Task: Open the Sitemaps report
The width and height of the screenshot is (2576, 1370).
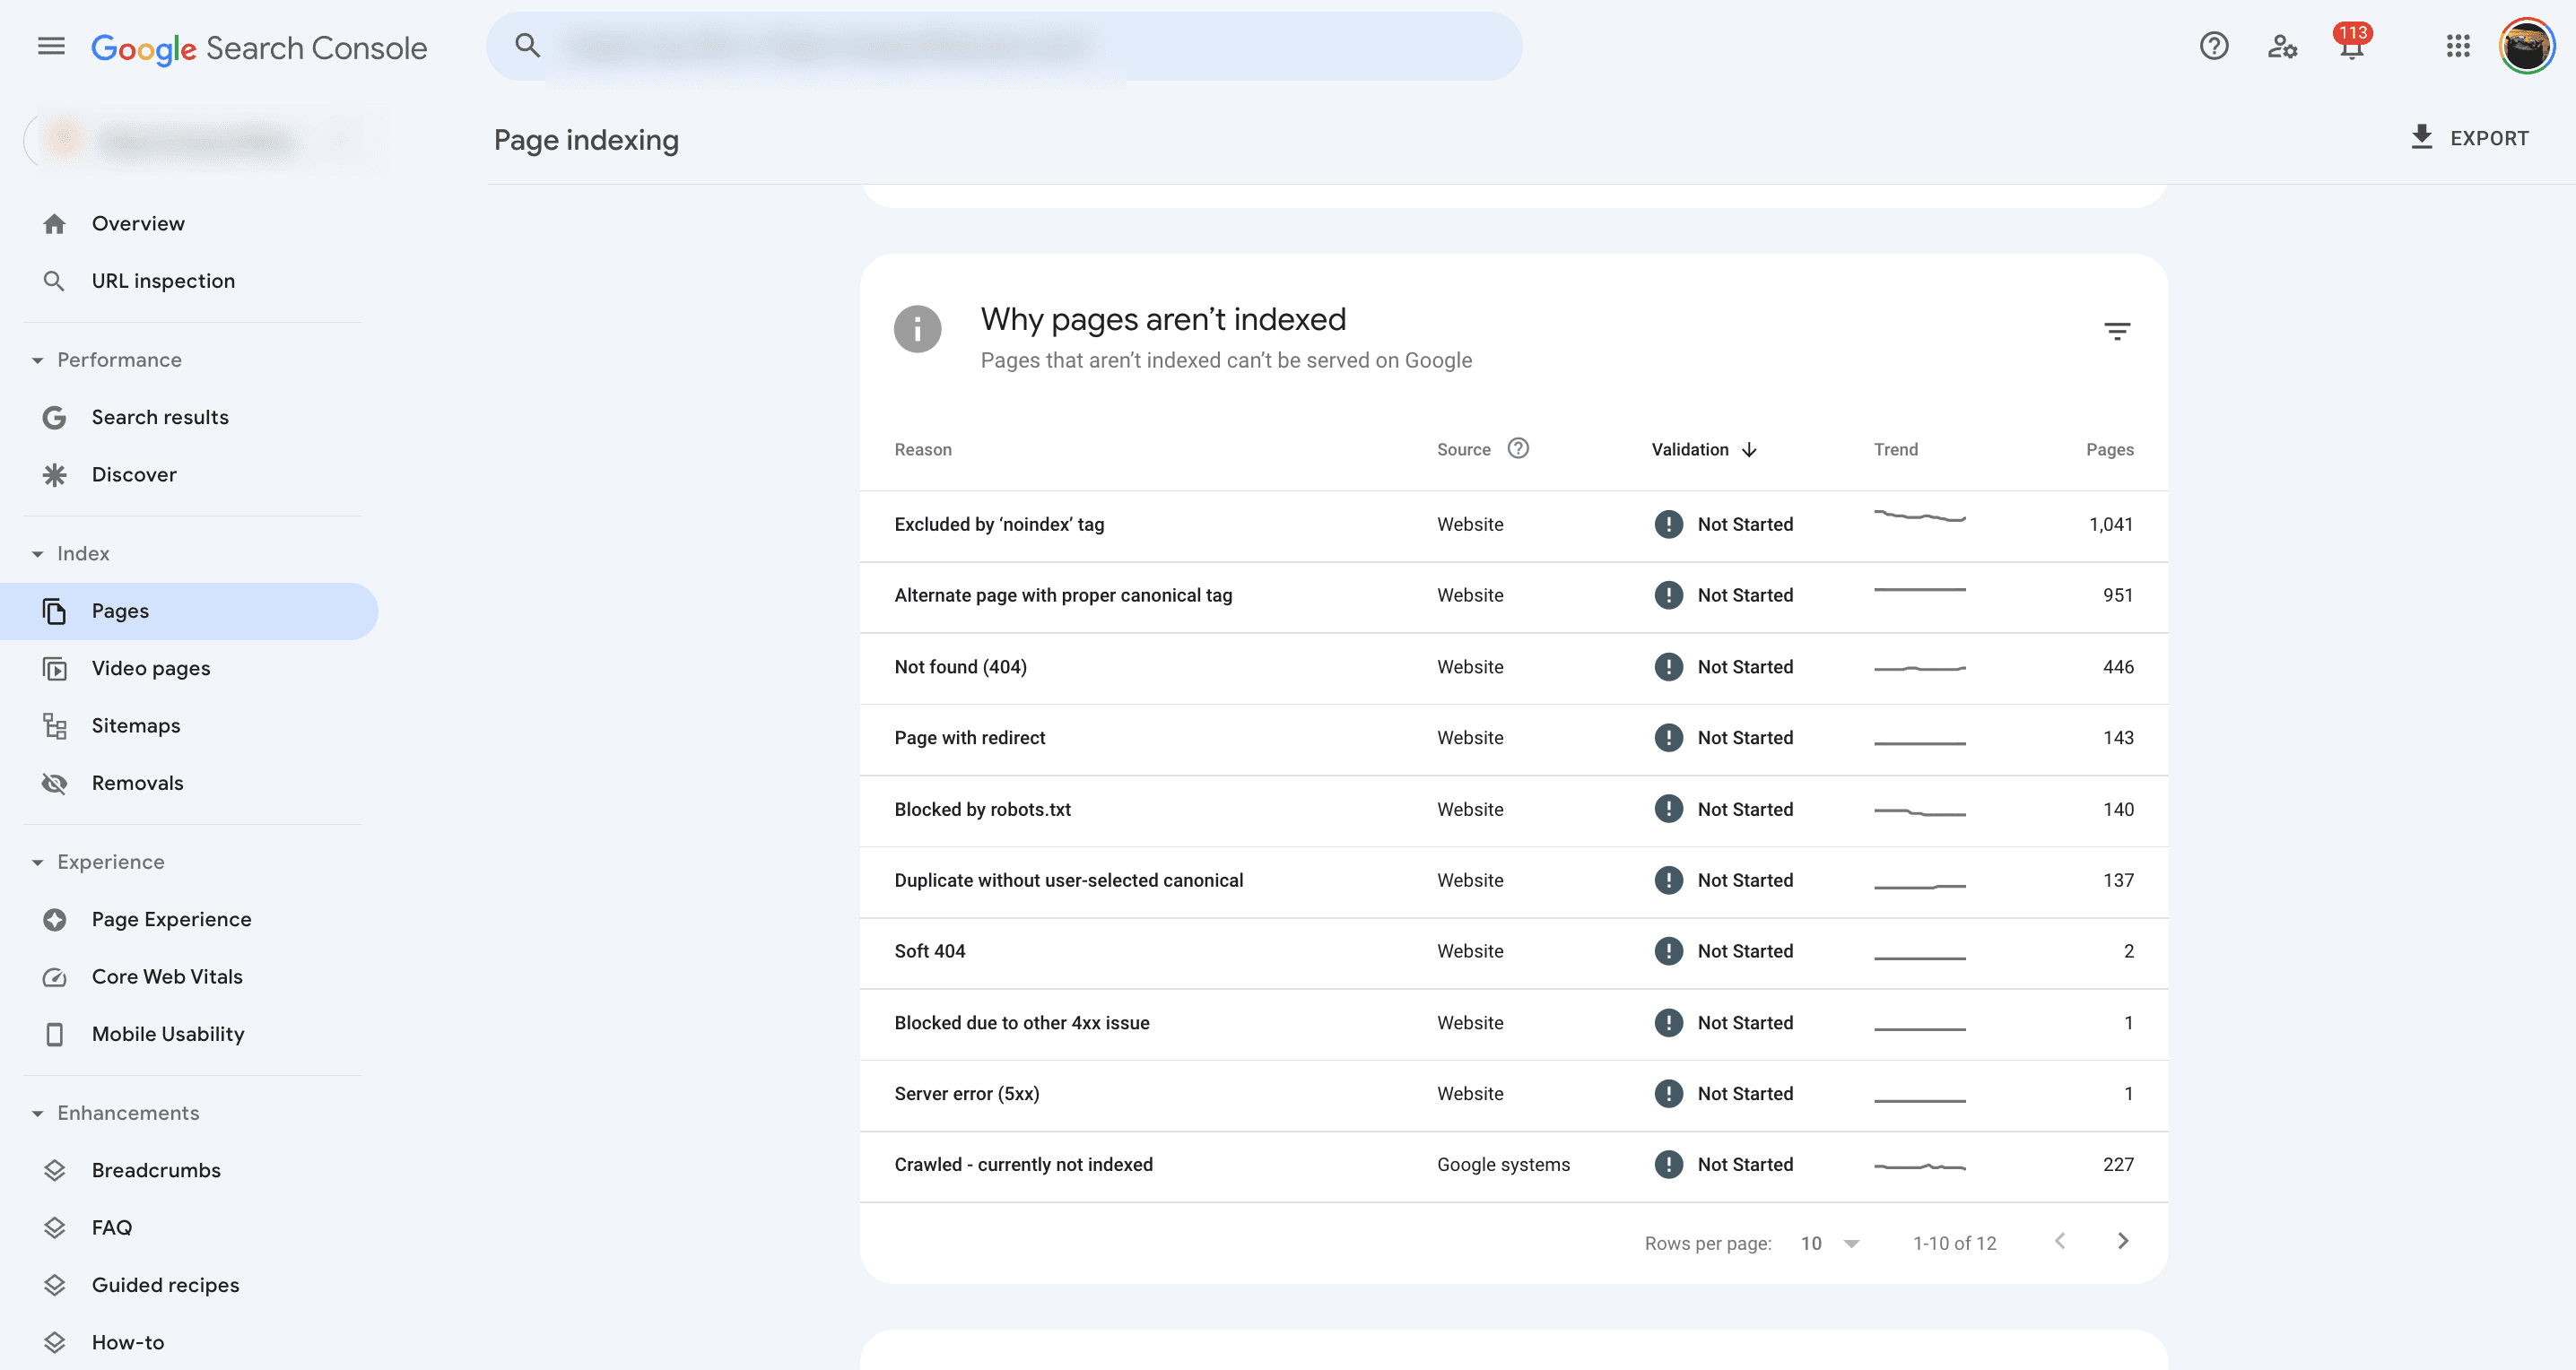Action: (x=136, y=725)
